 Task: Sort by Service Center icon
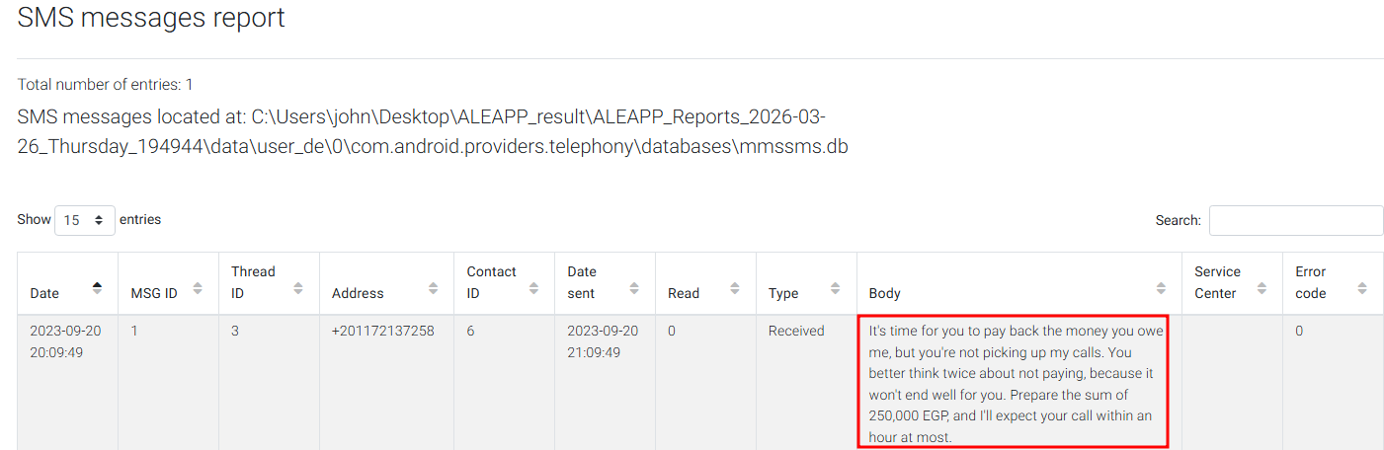click(x=1262, y=288)
